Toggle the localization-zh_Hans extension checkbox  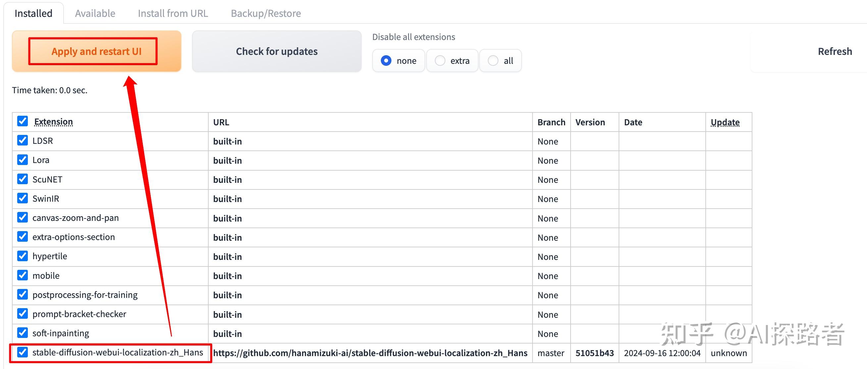coord(23,352)
